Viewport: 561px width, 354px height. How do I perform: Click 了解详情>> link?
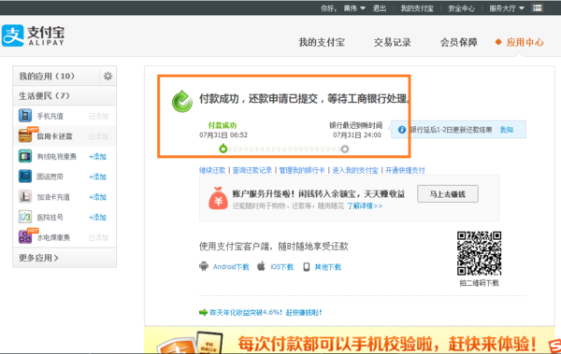(x=365, y=206)
